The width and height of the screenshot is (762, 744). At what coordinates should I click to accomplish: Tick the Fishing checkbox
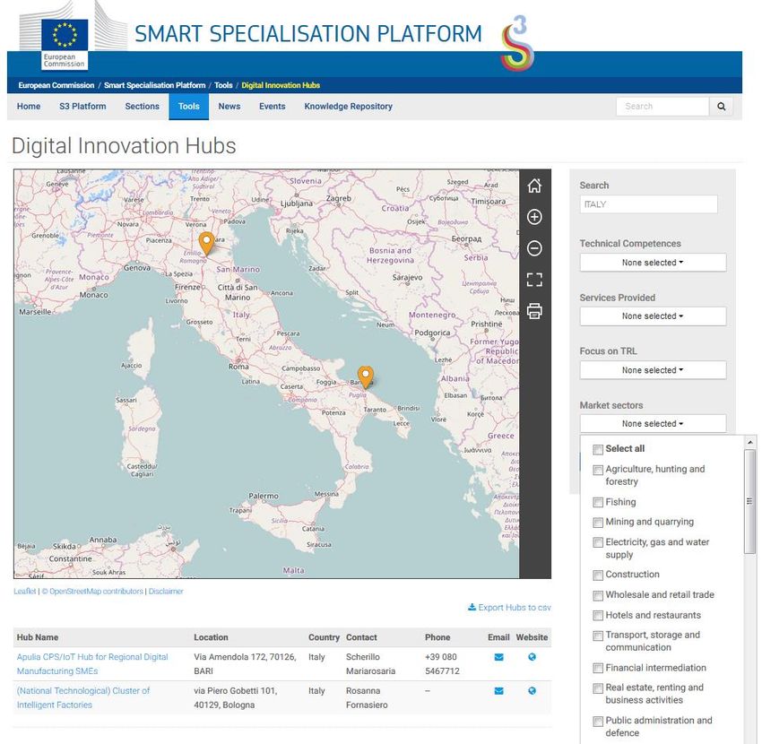click(x=598, y=503)
